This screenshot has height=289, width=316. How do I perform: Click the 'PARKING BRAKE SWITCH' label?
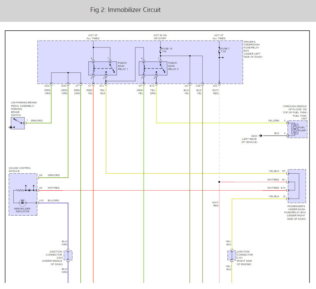click(16, 112)
